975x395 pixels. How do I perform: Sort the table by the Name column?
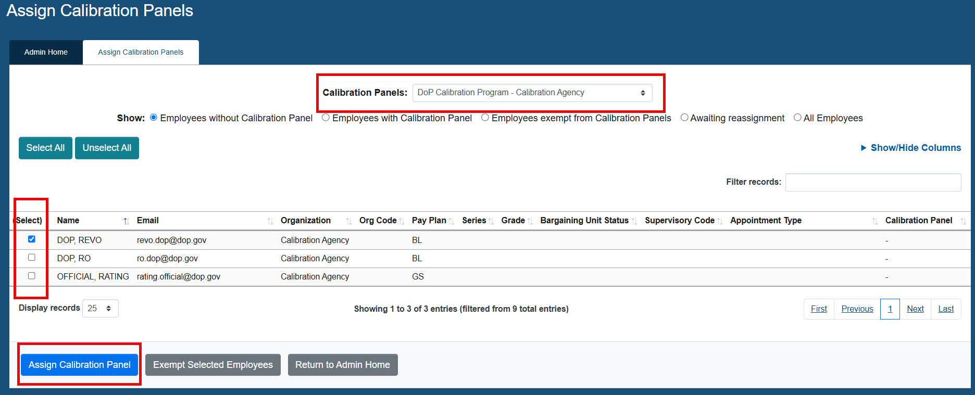(x=92, y=221)
